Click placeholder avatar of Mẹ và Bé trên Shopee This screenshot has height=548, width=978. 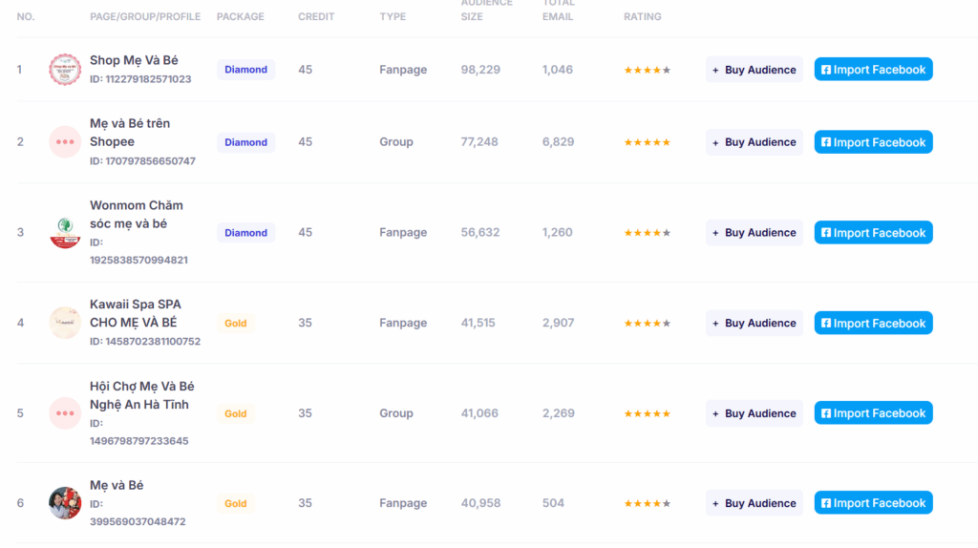click(x=65, y=141)
